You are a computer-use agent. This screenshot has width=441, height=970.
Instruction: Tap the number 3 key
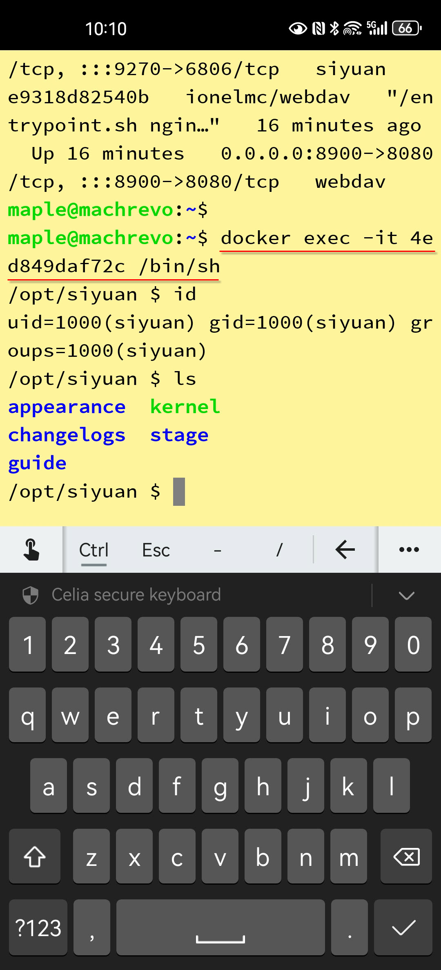[x=113, y=644]
